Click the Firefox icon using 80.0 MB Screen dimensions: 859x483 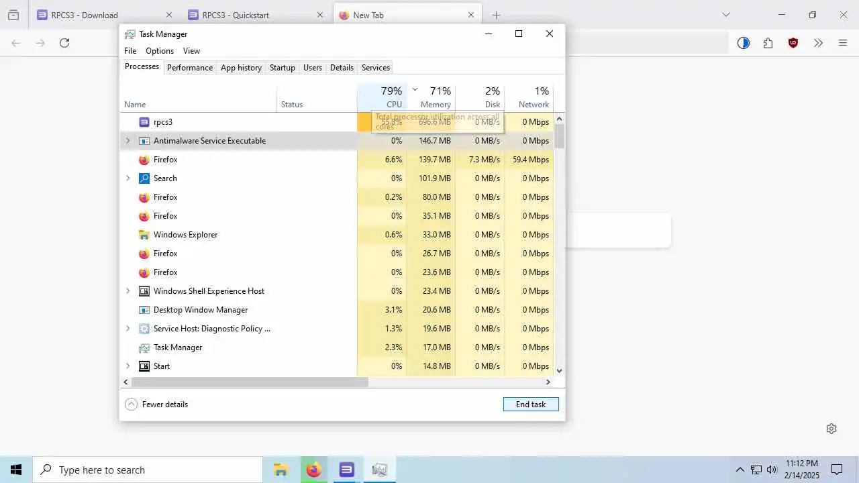pos(144,197)
